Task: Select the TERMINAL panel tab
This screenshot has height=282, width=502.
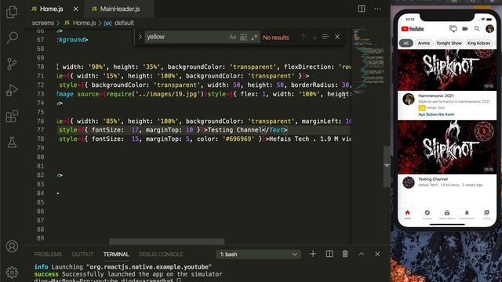Action: pos(116,255)
